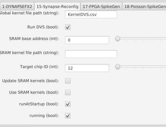The height and width of the screenshot is (127, 166).
Task: Click the Target chip ID slider knob
Action: point(118,67)
